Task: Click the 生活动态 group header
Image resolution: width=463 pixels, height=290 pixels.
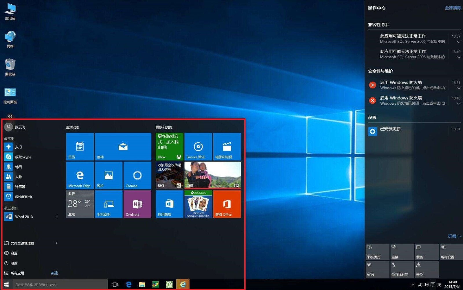Action: pos(73,127)
